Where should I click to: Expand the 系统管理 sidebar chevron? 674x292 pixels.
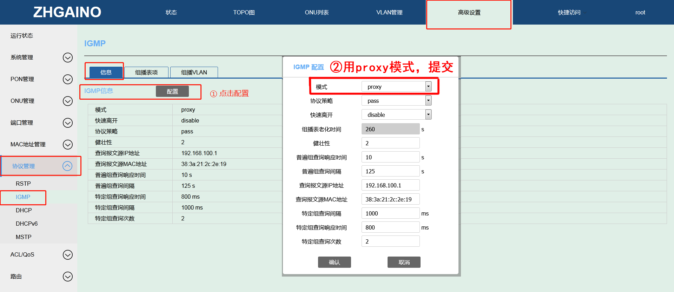coord(67,58)
